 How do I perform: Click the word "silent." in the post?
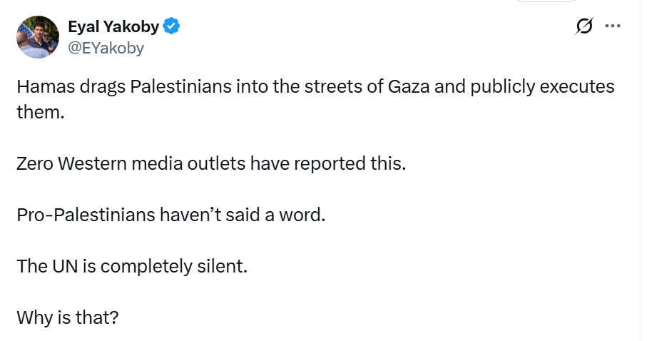[x=227, y=265]
